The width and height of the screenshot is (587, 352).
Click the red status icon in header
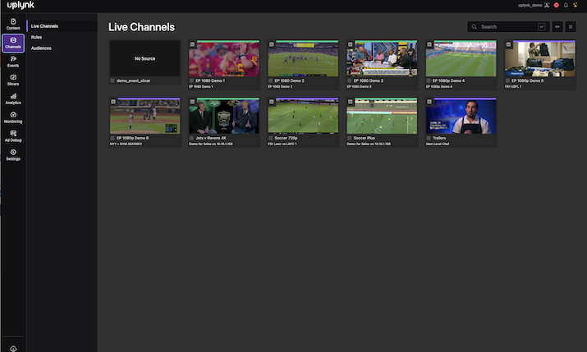click(x=557, y=6)
